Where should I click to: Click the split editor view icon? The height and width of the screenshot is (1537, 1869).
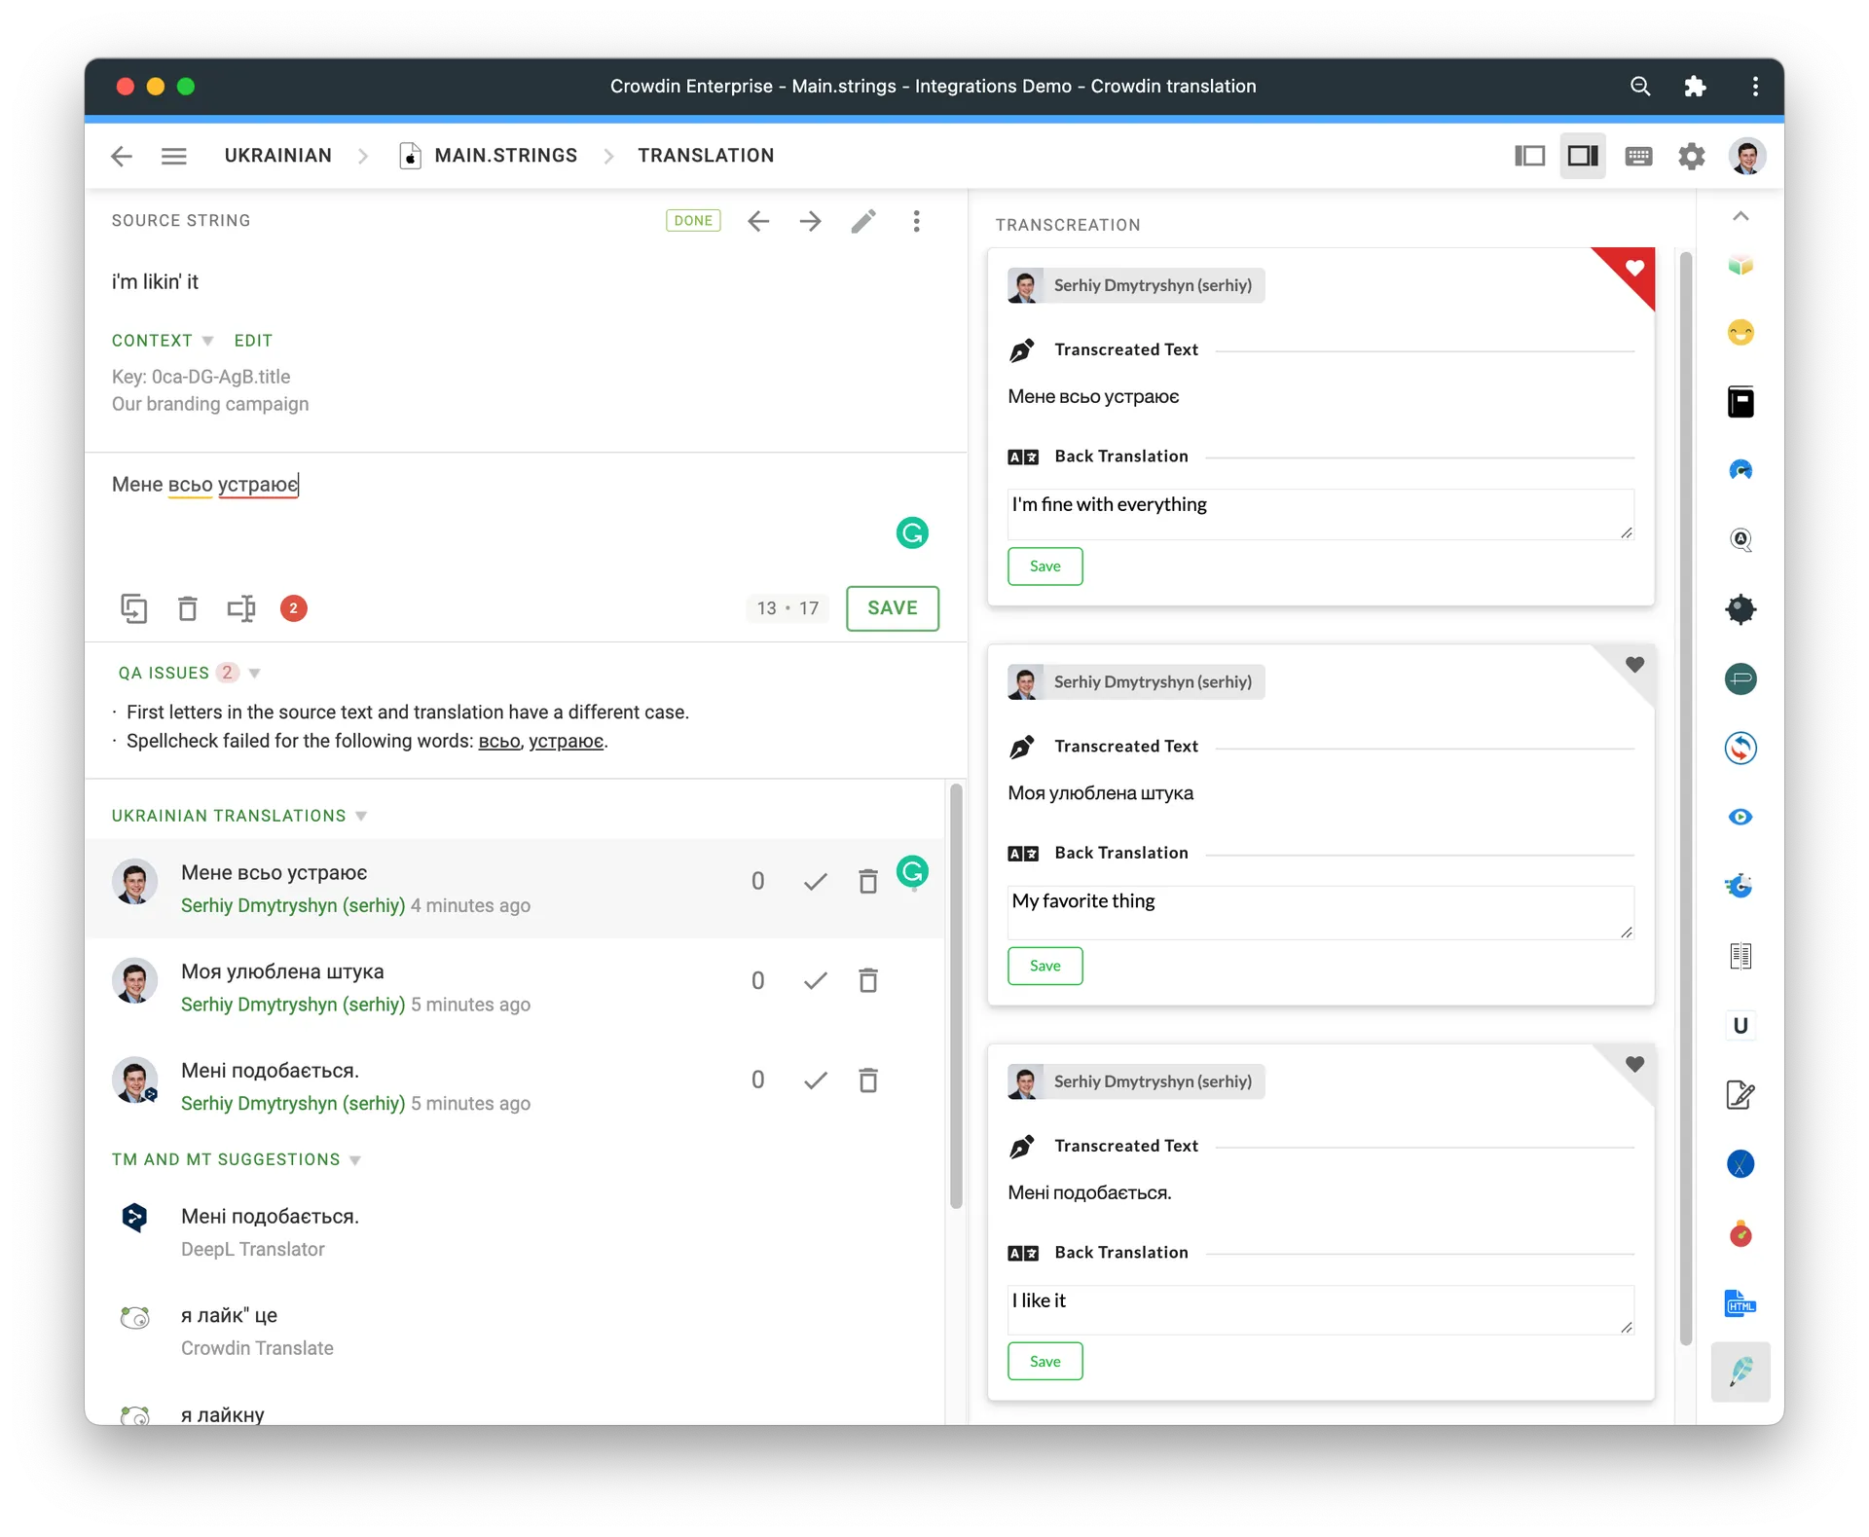1584,155
